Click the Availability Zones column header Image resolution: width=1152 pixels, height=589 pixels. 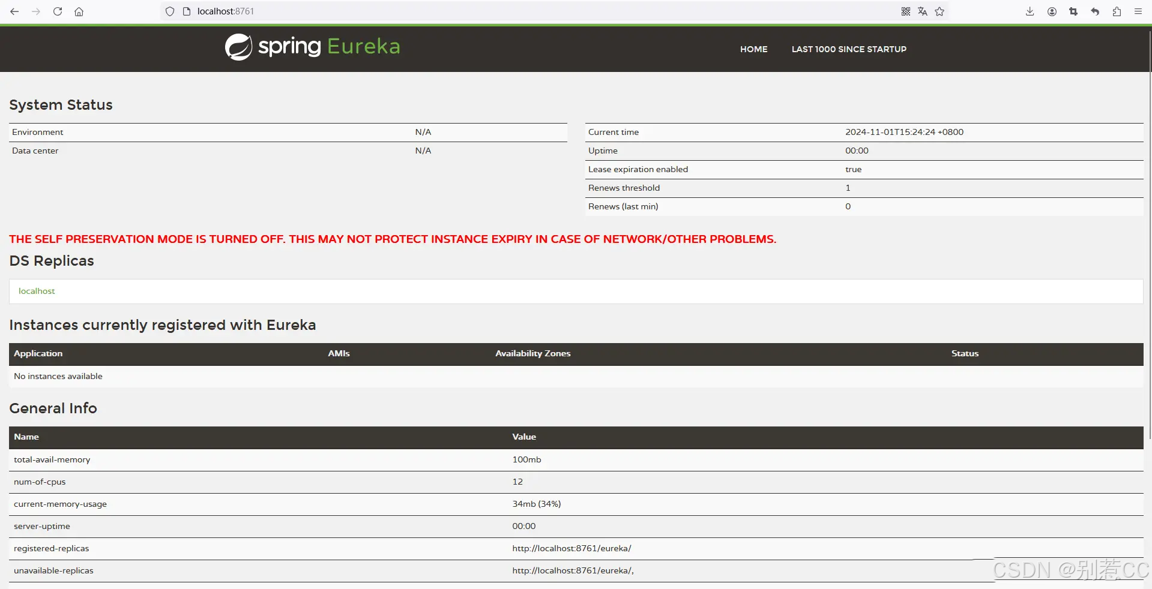tap(532, 353)
